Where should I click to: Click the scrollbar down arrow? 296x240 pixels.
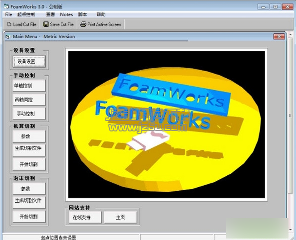pyautogui.click(x=291, y=230)
